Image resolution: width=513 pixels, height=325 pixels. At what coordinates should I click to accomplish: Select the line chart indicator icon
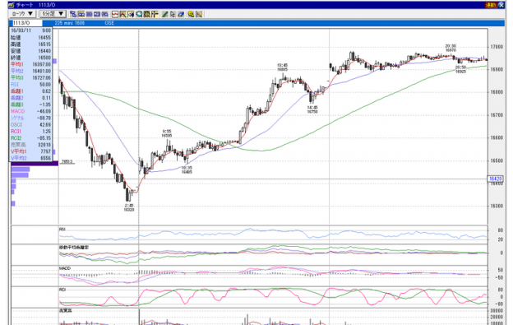pyautogui.click(x=115, y=14)
